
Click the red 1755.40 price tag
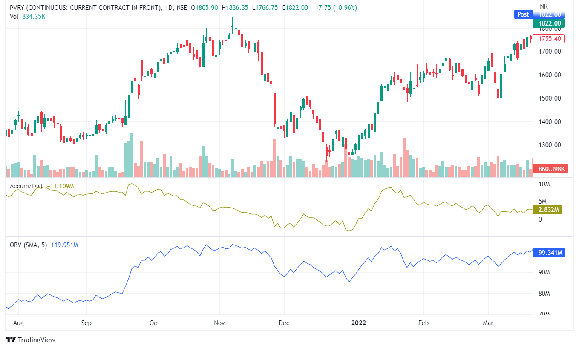point(549,39)
